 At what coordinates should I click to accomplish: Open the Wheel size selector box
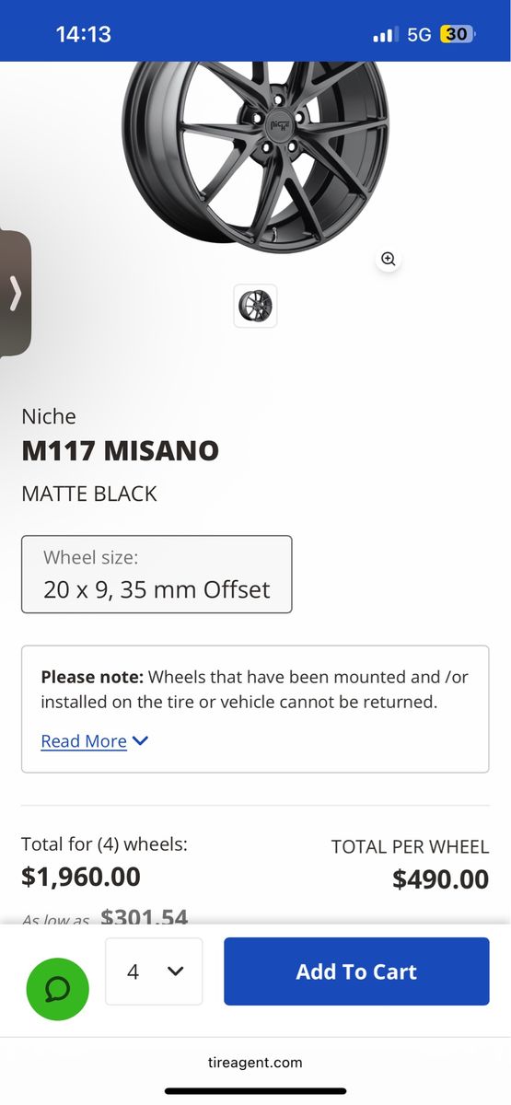click(157, 575)
